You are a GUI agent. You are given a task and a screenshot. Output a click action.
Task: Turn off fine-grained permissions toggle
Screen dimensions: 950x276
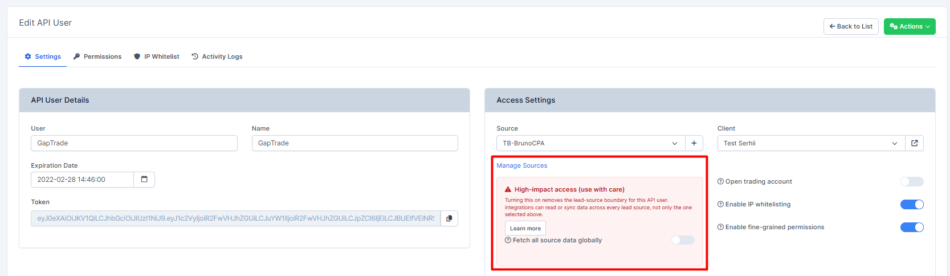tap(911, 227)
